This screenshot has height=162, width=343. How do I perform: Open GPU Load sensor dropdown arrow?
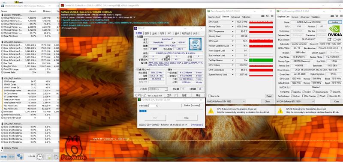[x=232, y=41]
